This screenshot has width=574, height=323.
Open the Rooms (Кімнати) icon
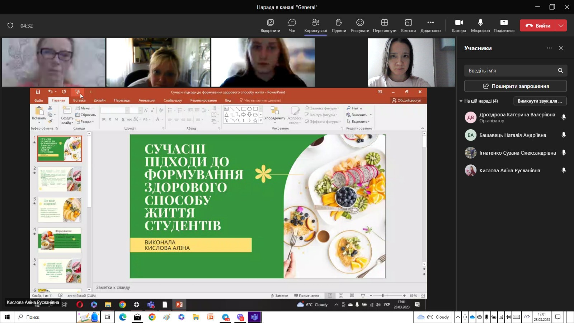click(408, 23)
